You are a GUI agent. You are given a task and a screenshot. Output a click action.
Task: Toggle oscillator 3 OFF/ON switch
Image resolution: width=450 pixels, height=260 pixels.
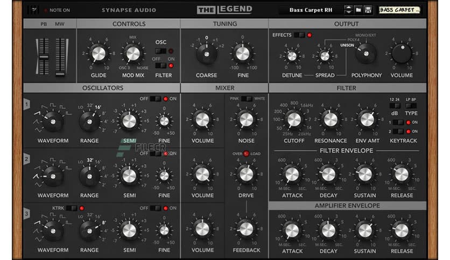click(155, 208)
